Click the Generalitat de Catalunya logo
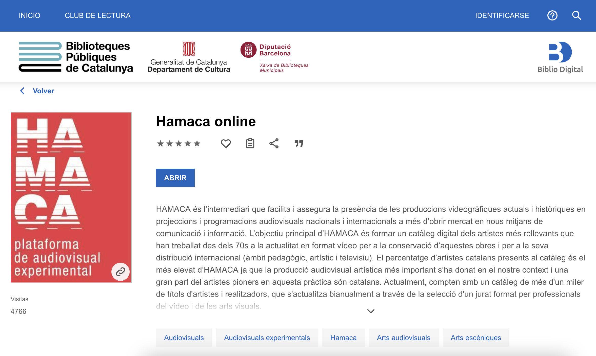This screenshot has height=356, width=596. click(189, 57)
